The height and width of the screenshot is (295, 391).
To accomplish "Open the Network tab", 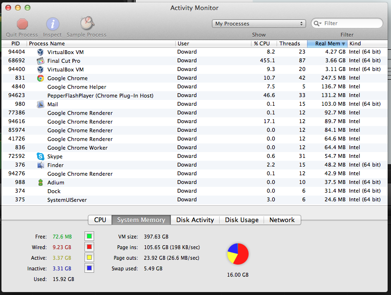I will pos(282,220).
